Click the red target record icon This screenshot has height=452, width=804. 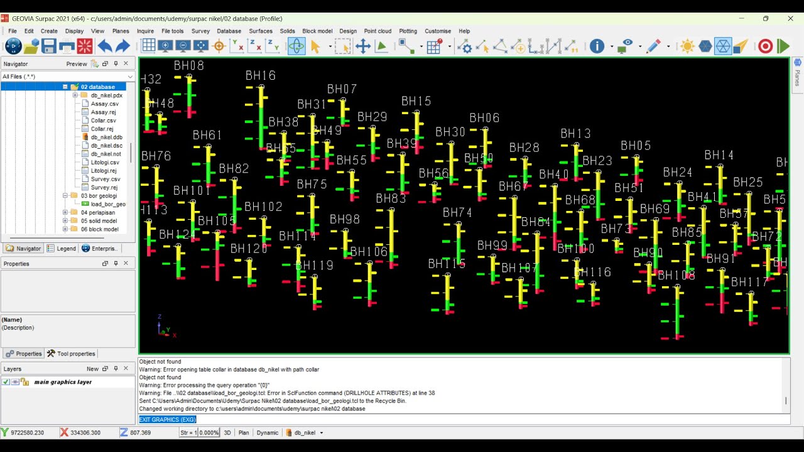pyautogui.click(x=765, y=46)
